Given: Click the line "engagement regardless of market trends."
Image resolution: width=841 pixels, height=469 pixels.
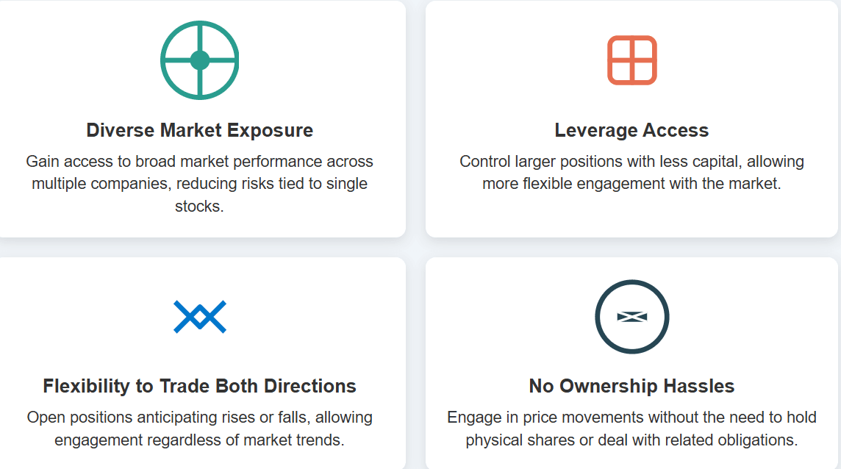Looking at the screenshot, I should coord(200,440).
